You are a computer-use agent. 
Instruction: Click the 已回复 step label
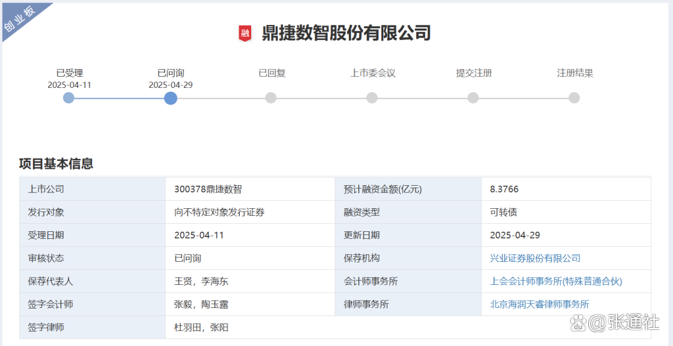tap(272, 74)
